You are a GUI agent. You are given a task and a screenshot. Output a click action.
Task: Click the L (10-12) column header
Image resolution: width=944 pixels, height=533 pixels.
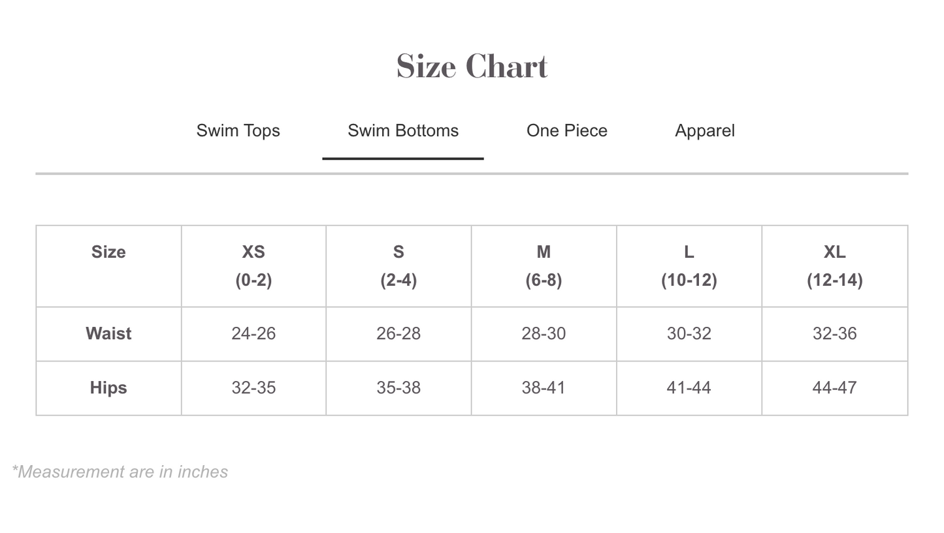tap(689, 266)
